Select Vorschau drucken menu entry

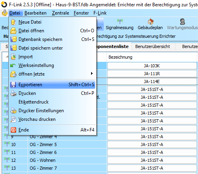[x=52, y=119]
